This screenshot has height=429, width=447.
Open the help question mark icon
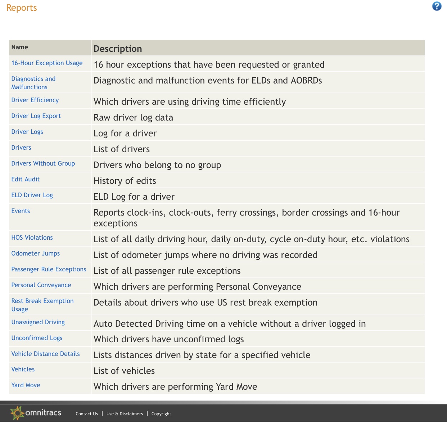[437, 6]
